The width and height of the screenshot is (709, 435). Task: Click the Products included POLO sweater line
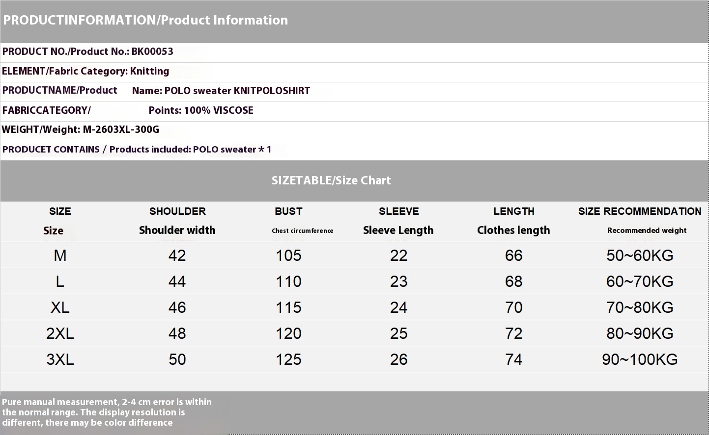[x=137, y=150]
